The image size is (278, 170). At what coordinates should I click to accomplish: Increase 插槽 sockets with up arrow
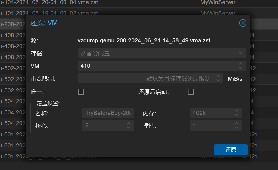236,124
